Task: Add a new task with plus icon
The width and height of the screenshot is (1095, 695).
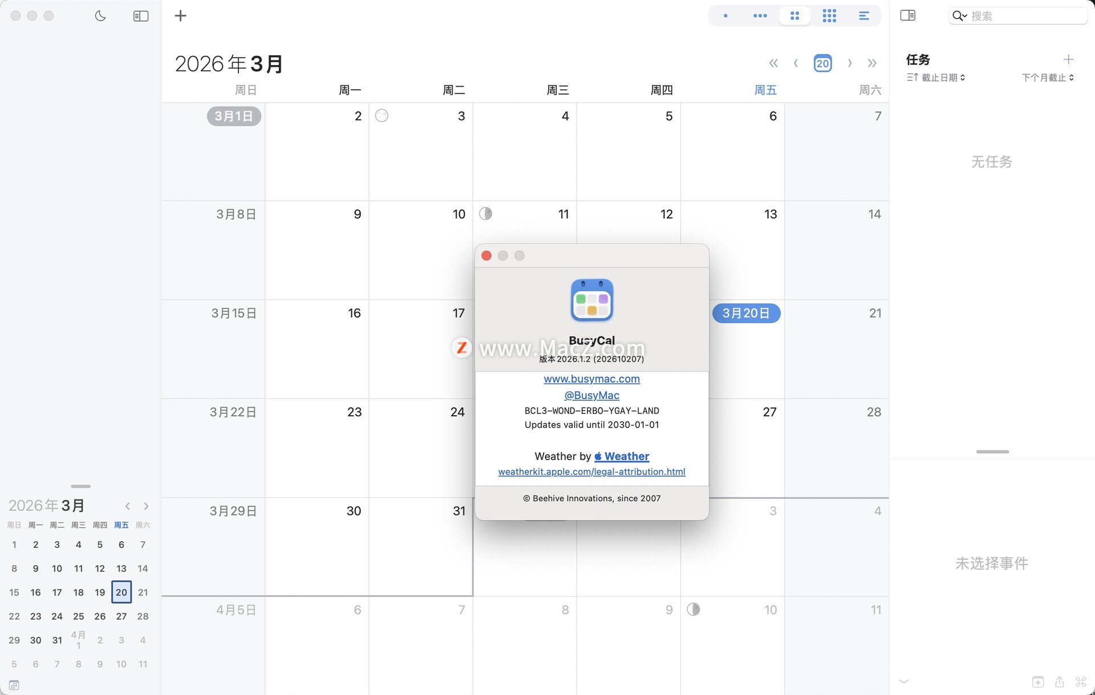Action: click(x=1068, y=59)
